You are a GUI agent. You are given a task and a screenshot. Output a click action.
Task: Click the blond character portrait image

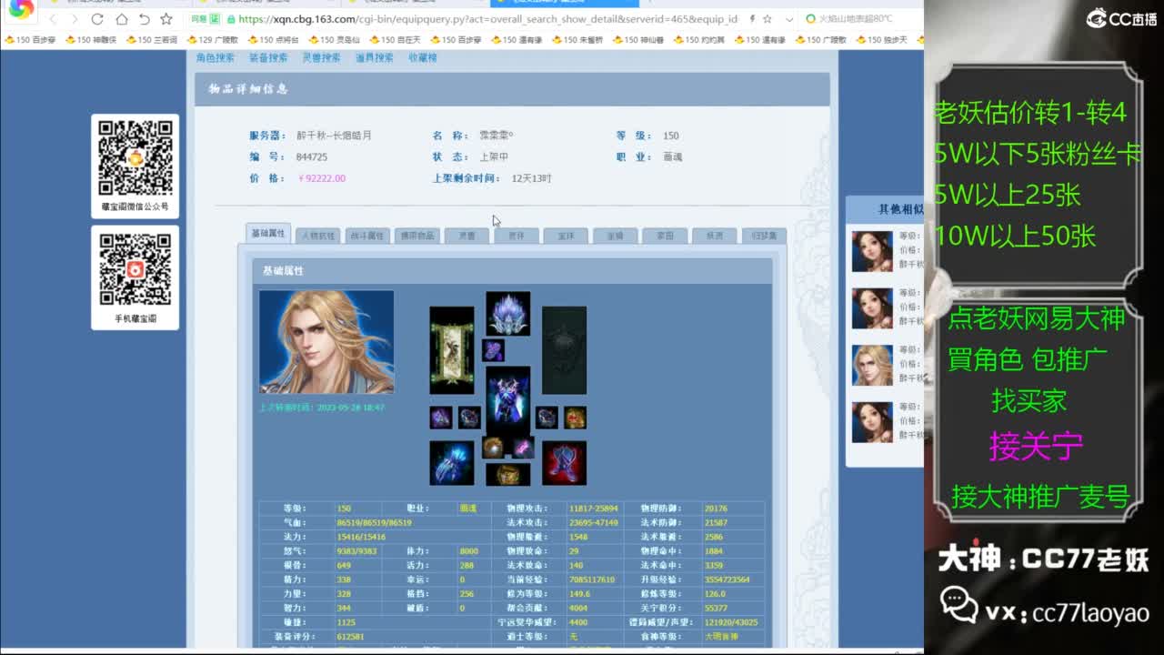(x=326, y=342)
